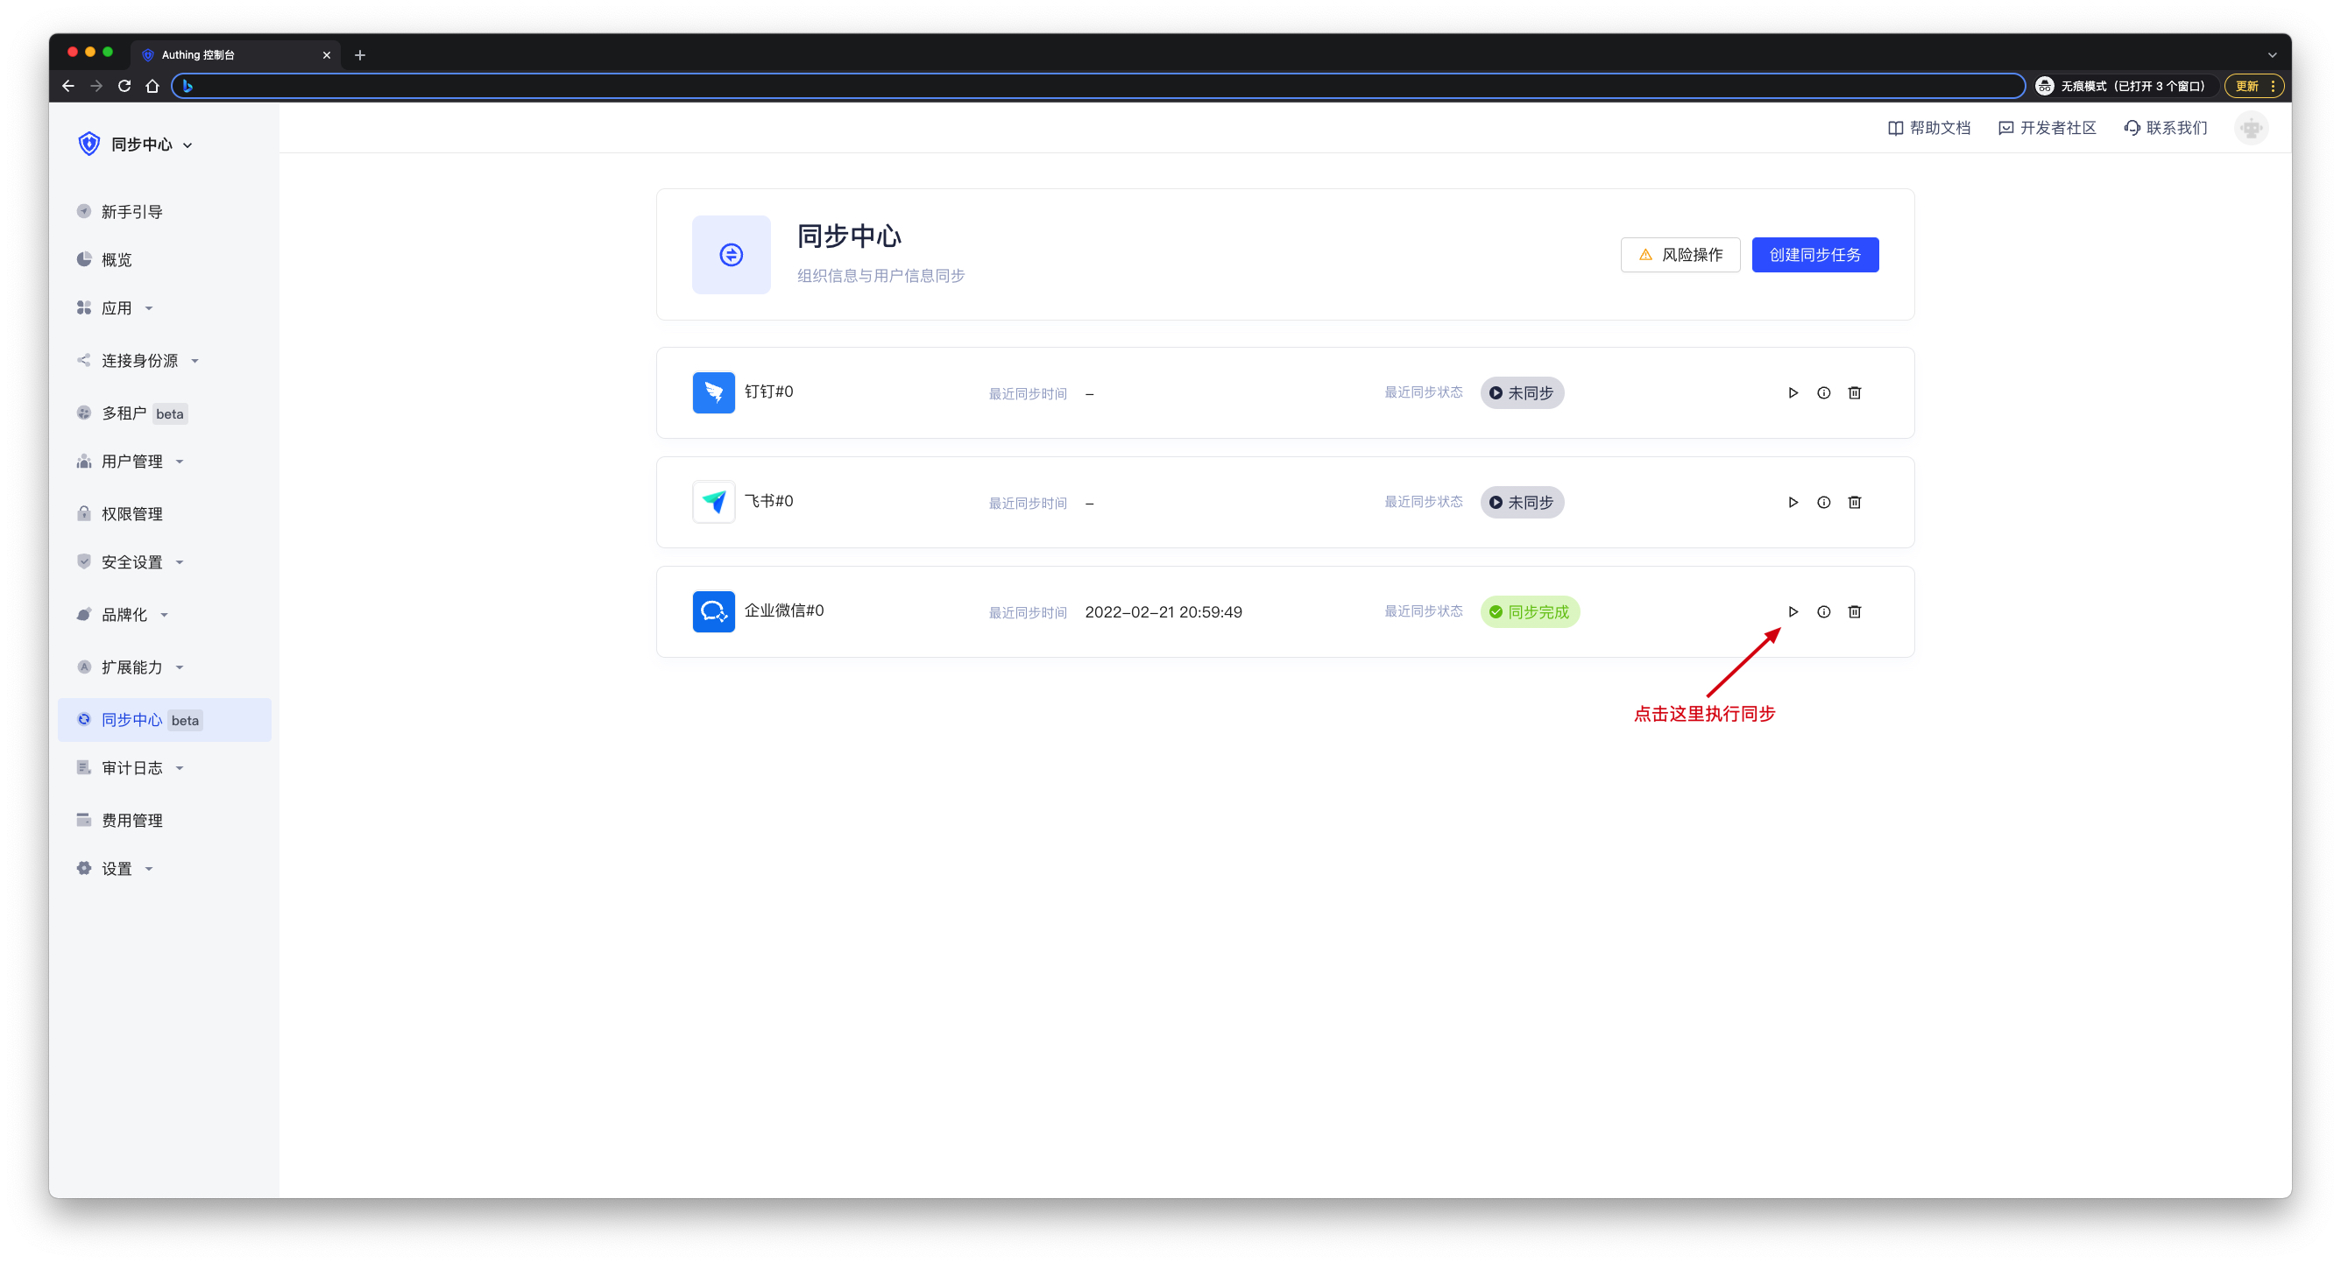The height and width of the screenshot is (1263, 2341).
Task: Click the incognito mode indicator
Action: point(2123,86)
